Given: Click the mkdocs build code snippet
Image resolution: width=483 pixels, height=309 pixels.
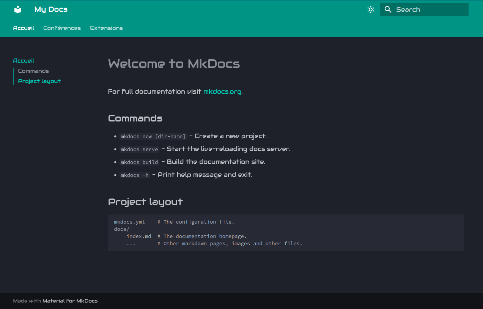Looking at the screenshot, I should pos(139,162).
